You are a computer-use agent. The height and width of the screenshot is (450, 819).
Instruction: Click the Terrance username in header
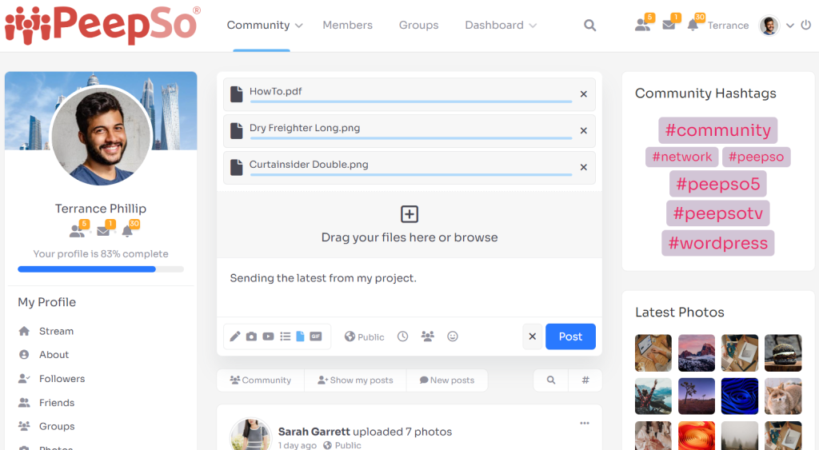[x=728, y=25]
